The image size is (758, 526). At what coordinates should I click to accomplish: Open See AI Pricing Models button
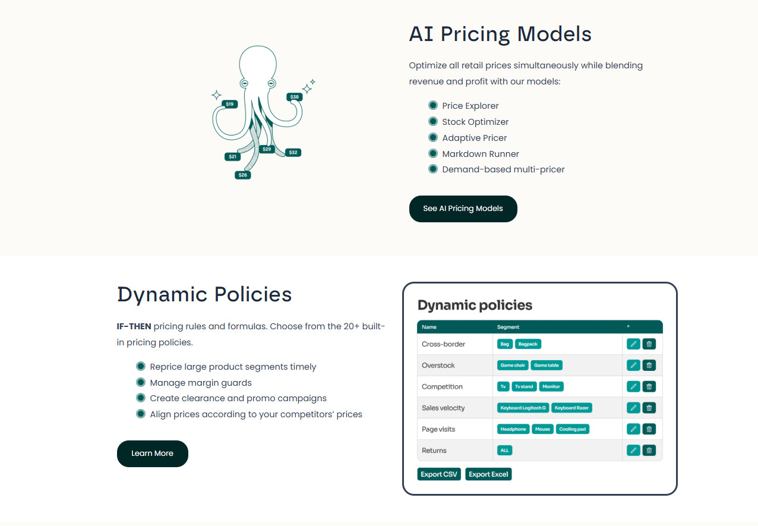pyautogui.click(x=463, y=209)
